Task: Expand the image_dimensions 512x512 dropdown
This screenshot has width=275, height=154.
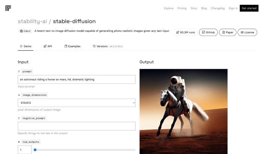Action: (x=77, y=103)
